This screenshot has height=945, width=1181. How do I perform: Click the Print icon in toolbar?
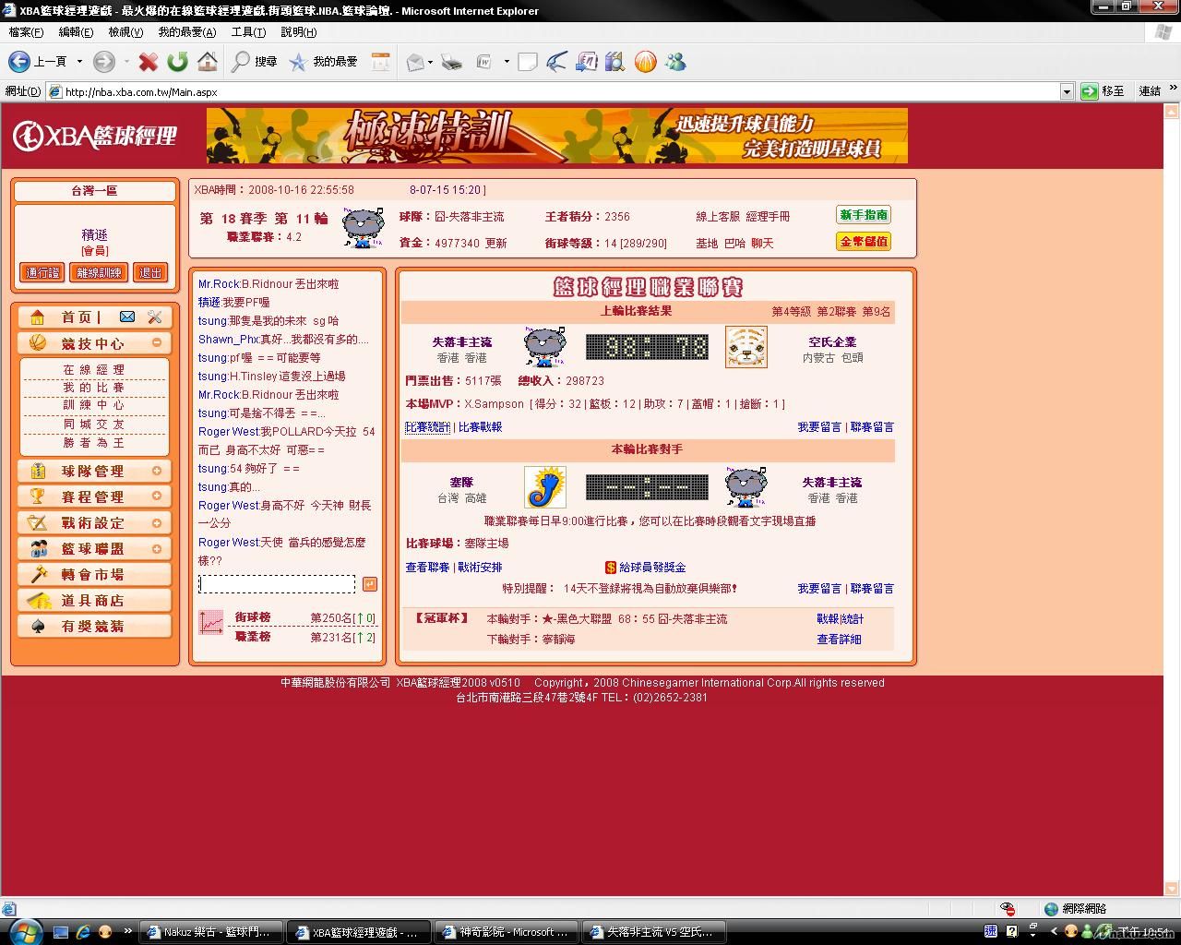451,62
